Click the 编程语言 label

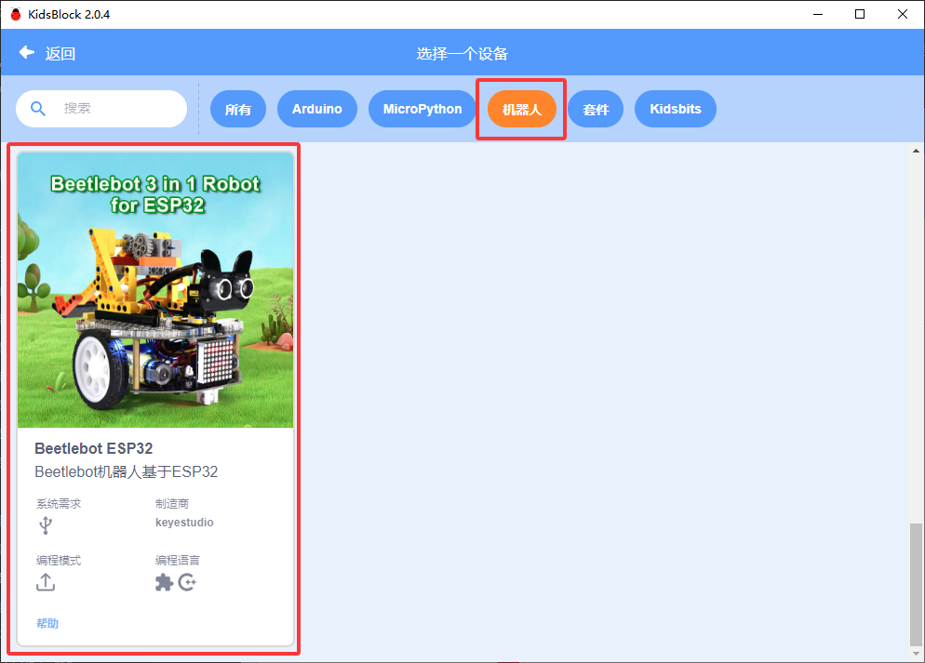point(178,561)
